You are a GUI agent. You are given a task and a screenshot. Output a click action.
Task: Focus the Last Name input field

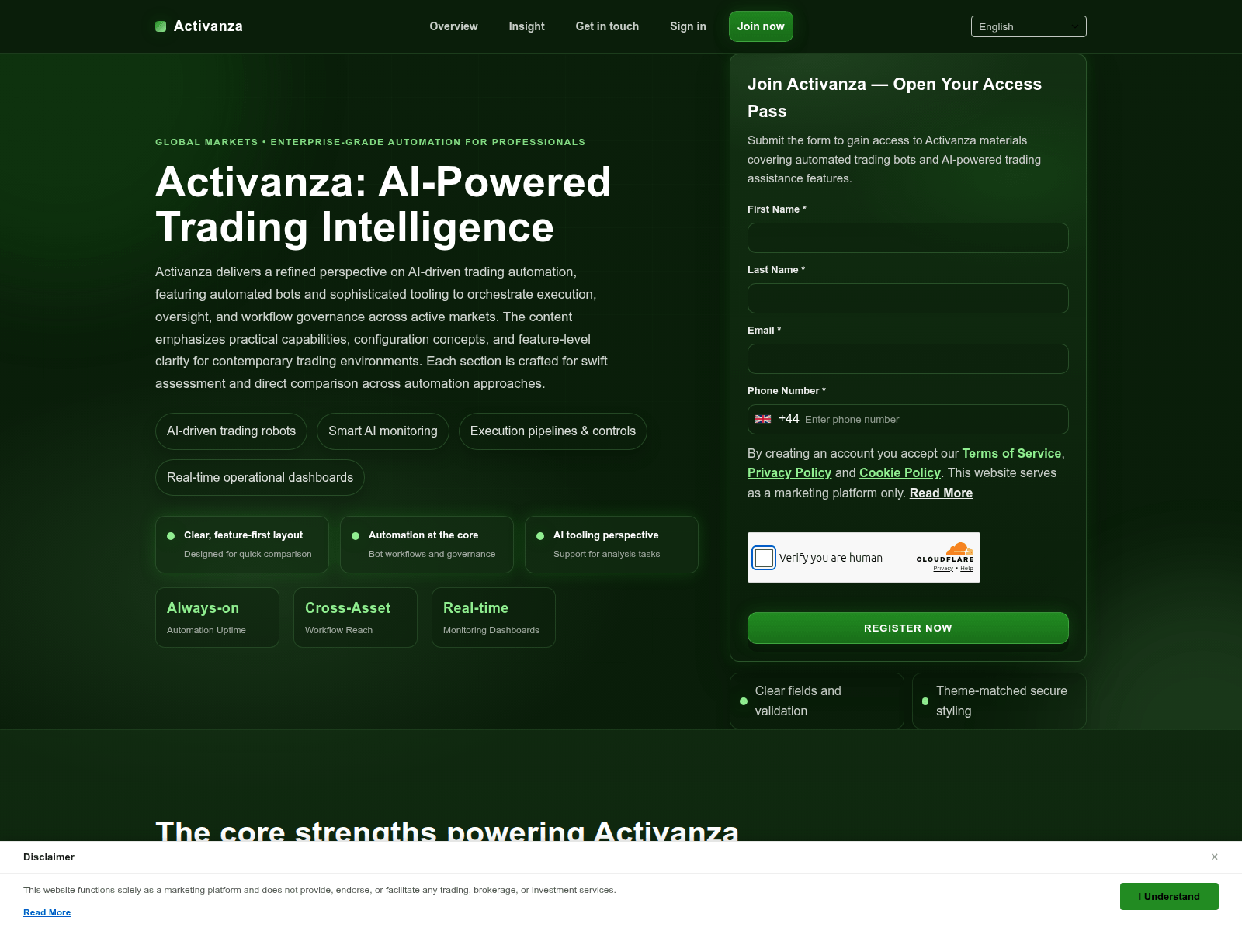907,298
